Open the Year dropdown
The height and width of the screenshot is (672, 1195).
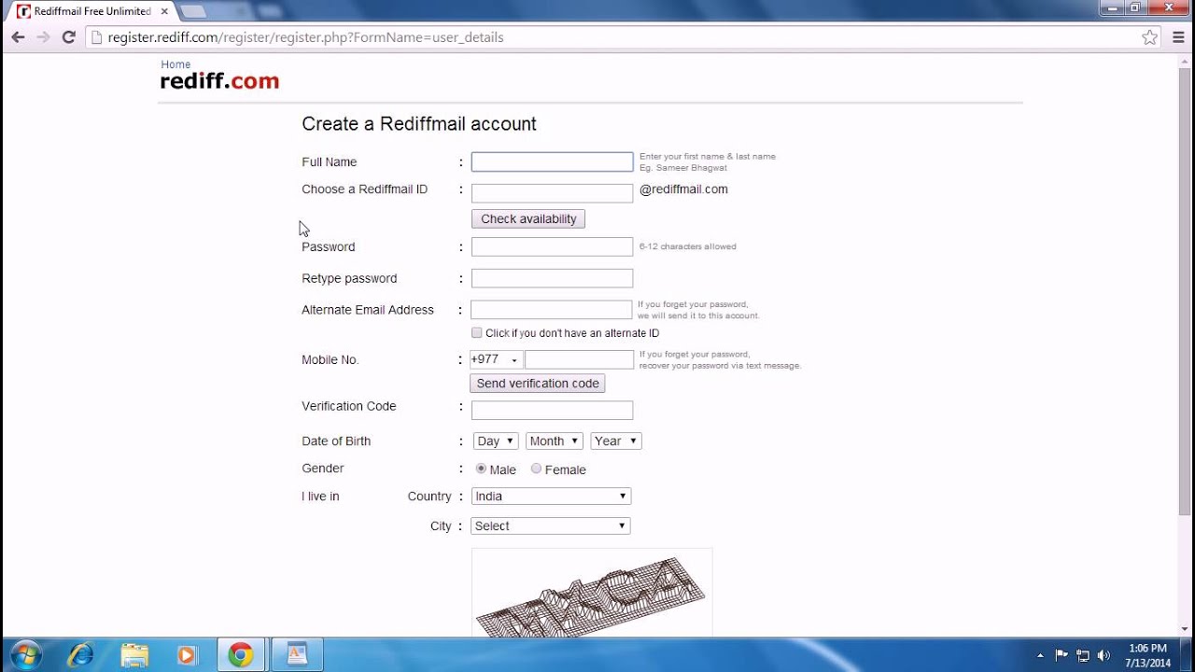click(616, 441)
